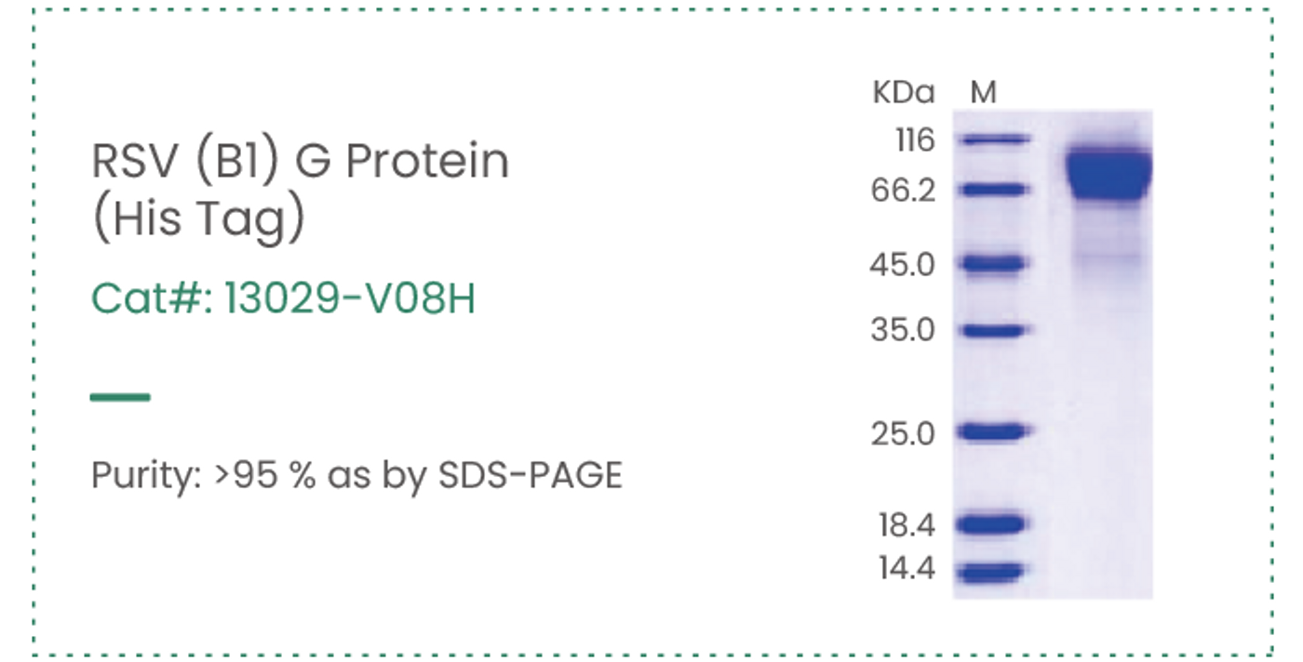Click the 18.4 marker band

[993, 524]
